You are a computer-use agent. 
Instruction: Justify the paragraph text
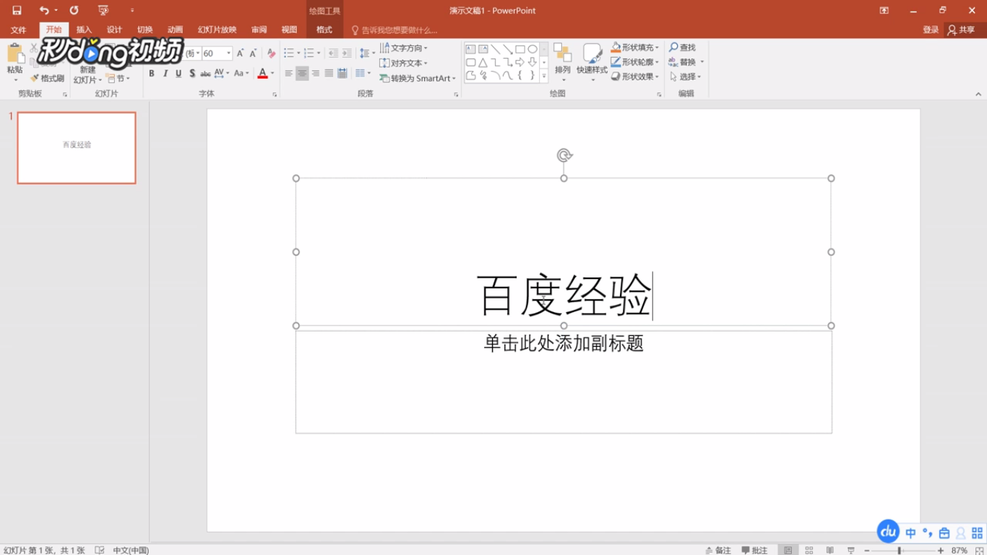point(329,74)
